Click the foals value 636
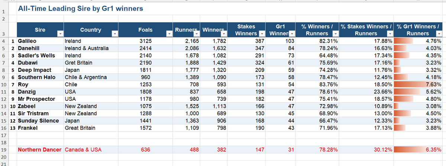The height and width of the screenshot is (166, 446). [145, 150]
